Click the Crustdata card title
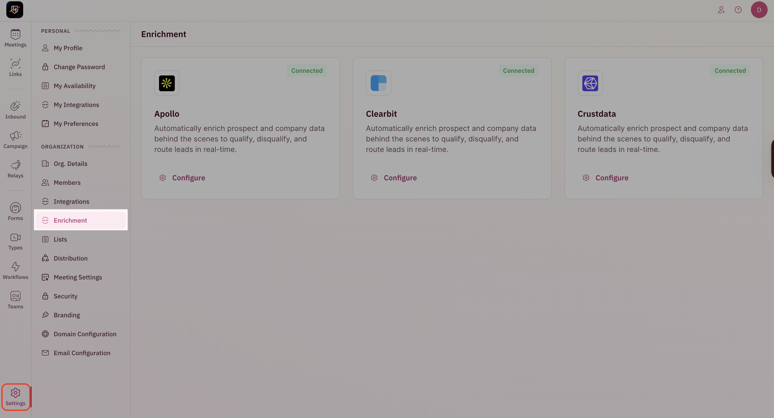Viewport: 774px width, 418px height. tap(596, 114)
